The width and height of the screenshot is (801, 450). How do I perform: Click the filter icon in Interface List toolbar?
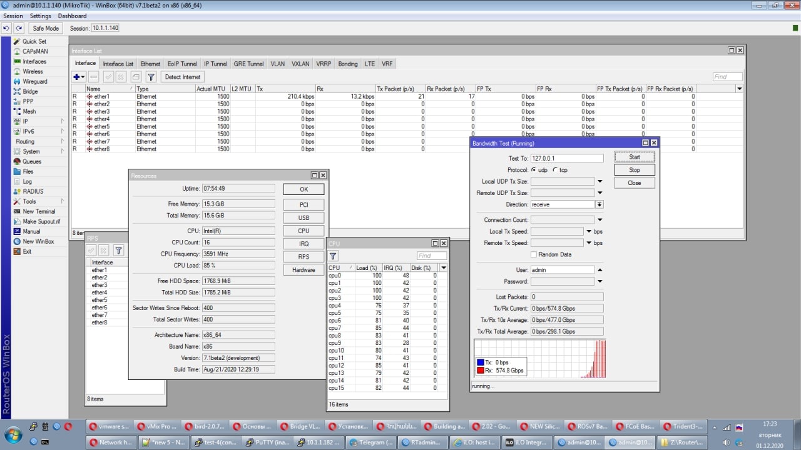(151, 77)
